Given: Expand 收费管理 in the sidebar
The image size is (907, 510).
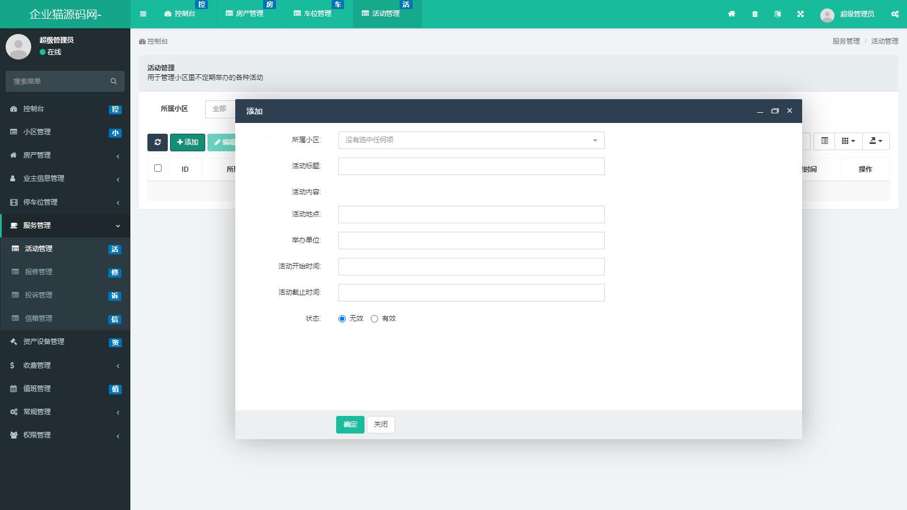Looking at the screenshot, I should 65,365.
